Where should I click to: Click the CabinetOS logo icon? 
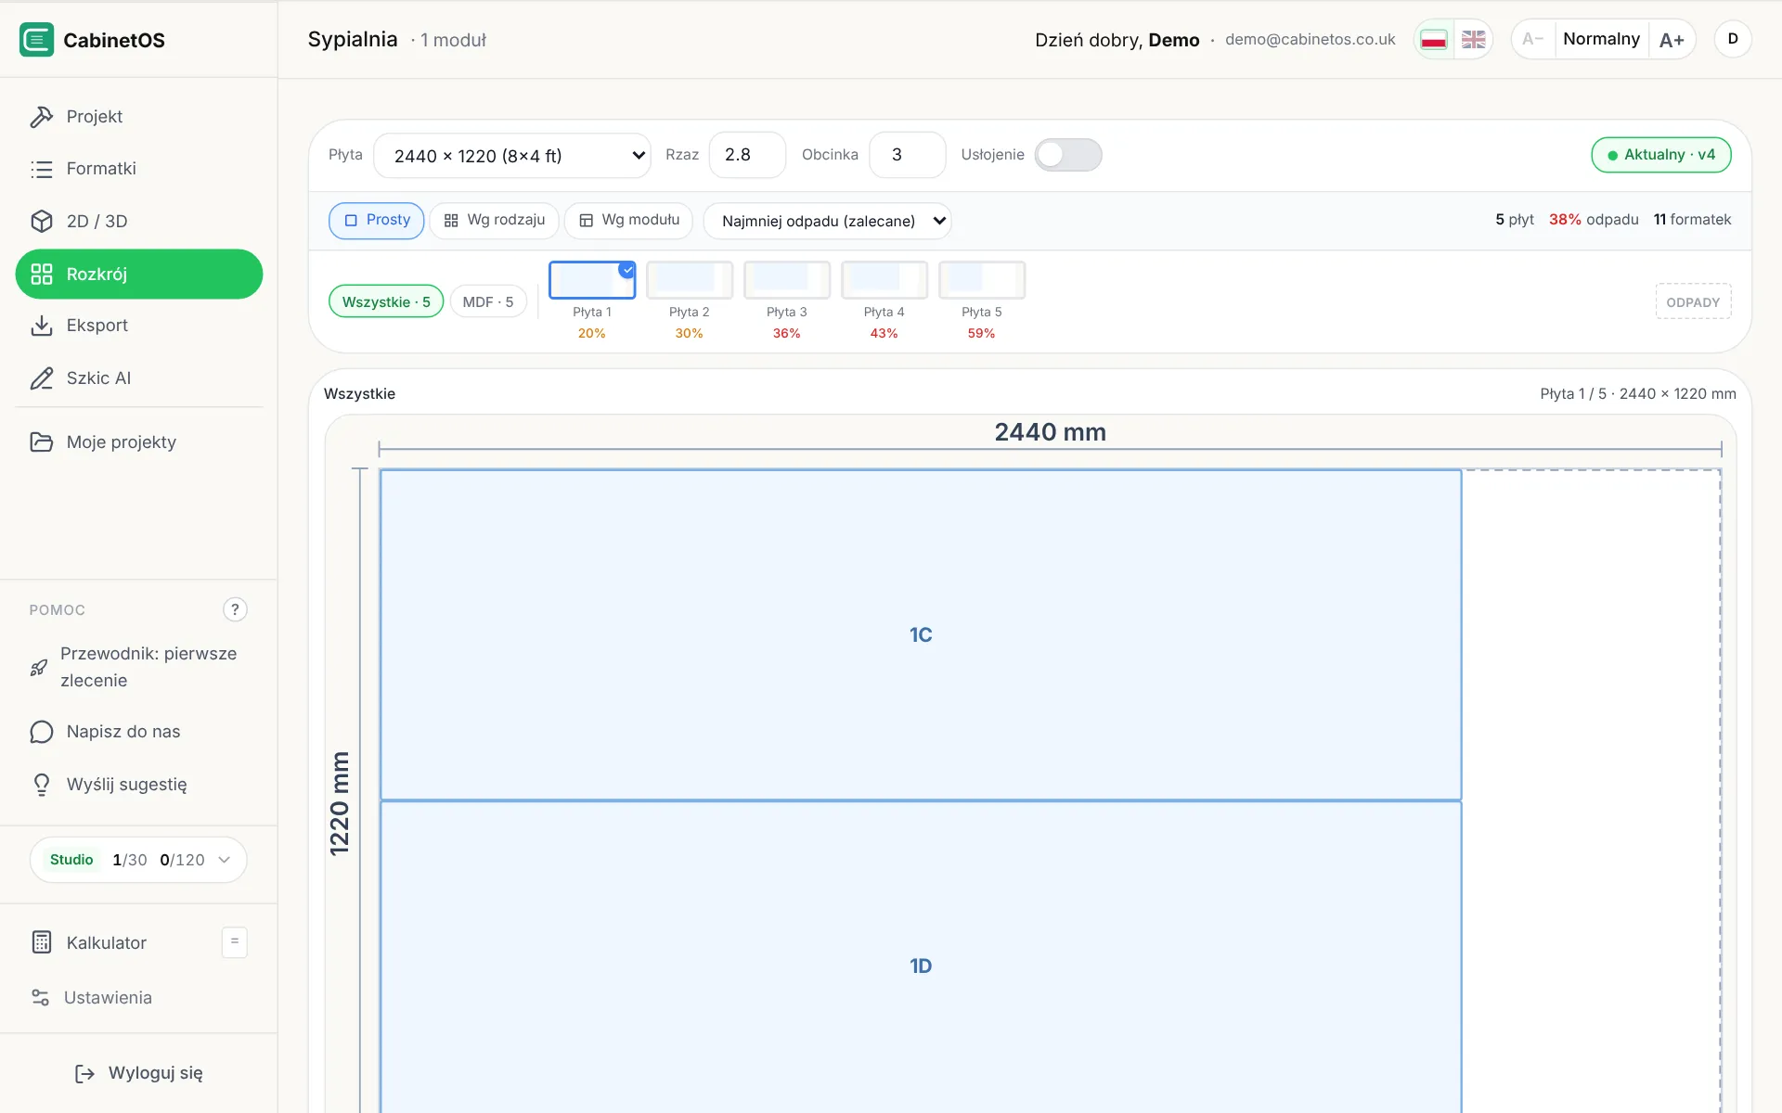click(36, 40)
